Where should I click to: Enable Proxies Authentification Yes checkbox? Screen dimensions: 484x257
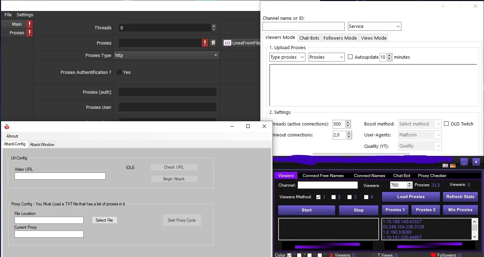tap(119, 72)
